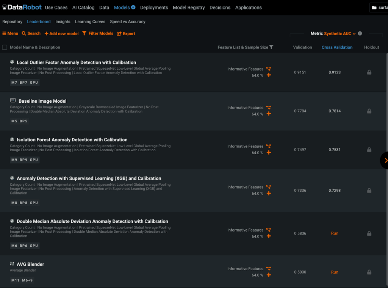
Task: Click the feature list icon in Local Outlier Factor row
Action: tap(269, 69)
